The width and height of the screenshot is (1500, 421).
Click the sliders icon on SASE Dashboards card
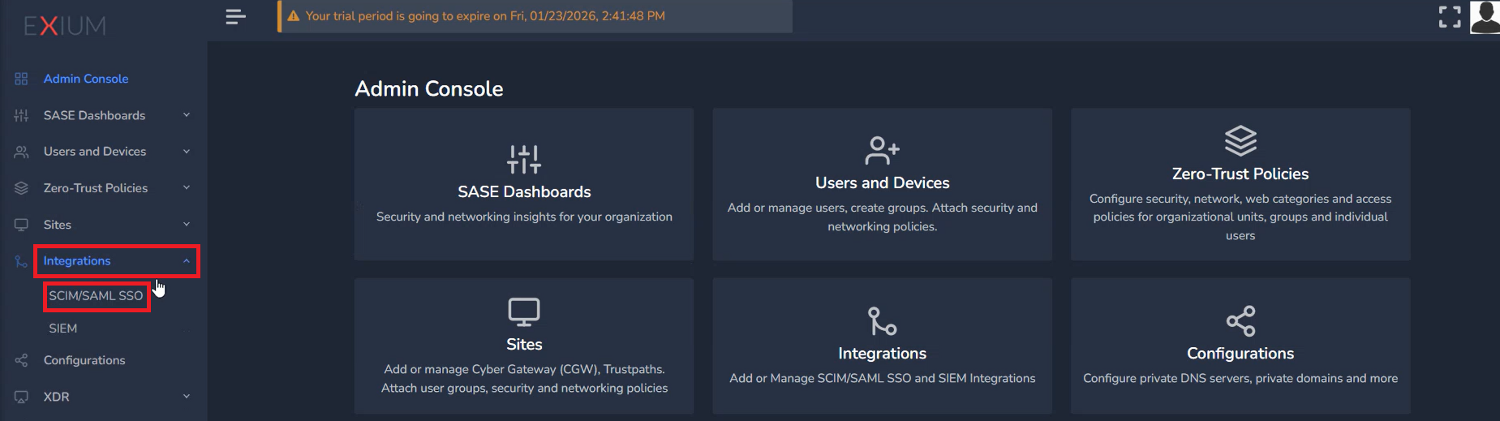524,160
